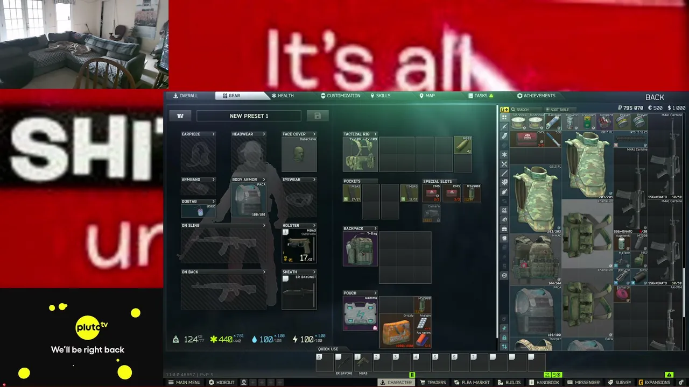
Task: Click the New Preset 1 name field
Action: click(x=249, y=116)
